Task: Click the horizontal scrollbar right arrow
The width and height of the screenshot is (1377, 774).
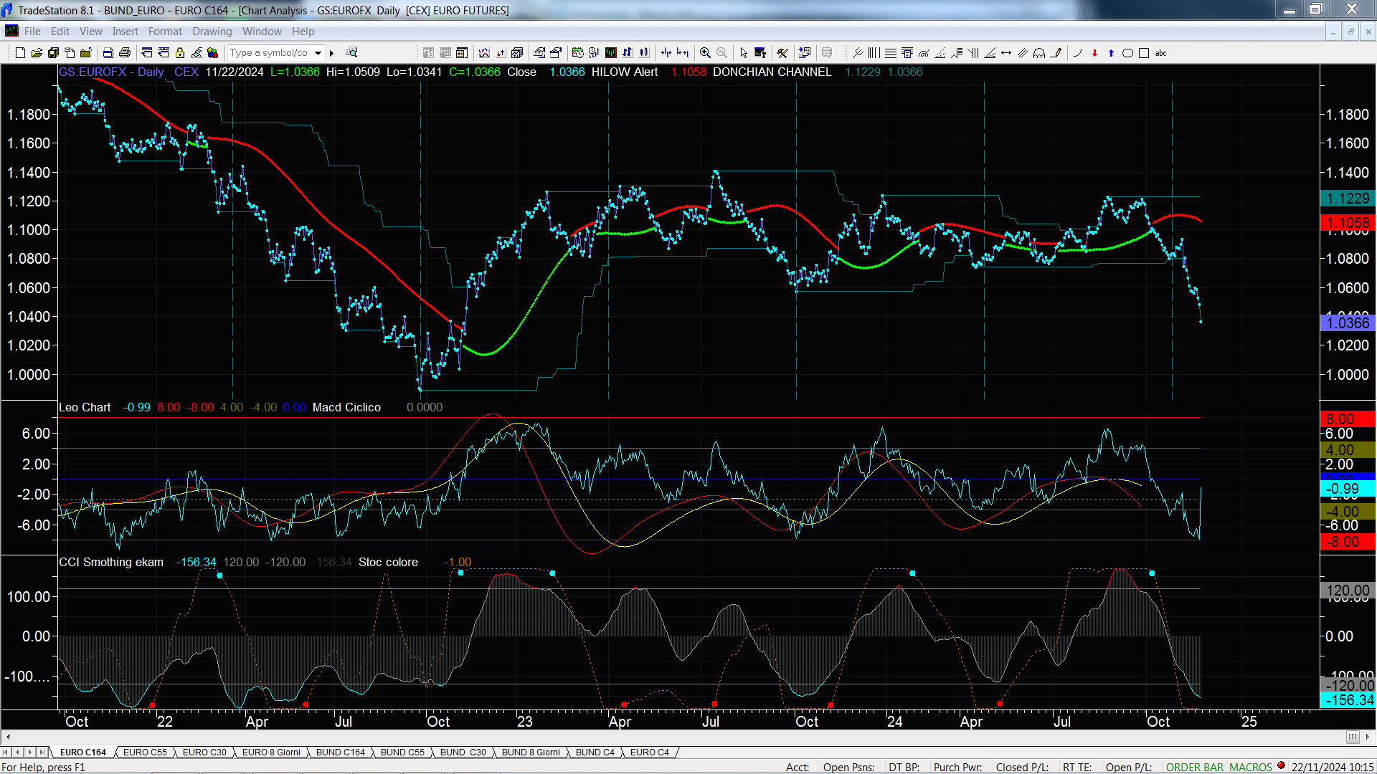Action: 1368,737
